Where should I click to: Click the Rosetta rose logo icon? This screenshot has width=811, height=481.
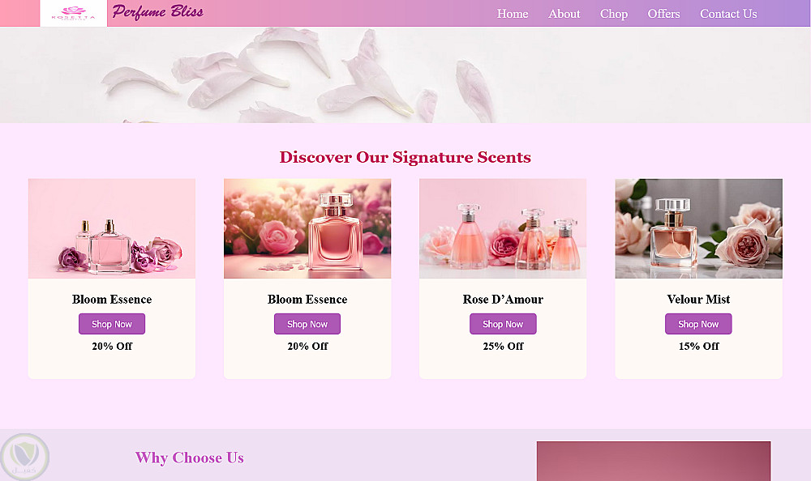point(74,13)
